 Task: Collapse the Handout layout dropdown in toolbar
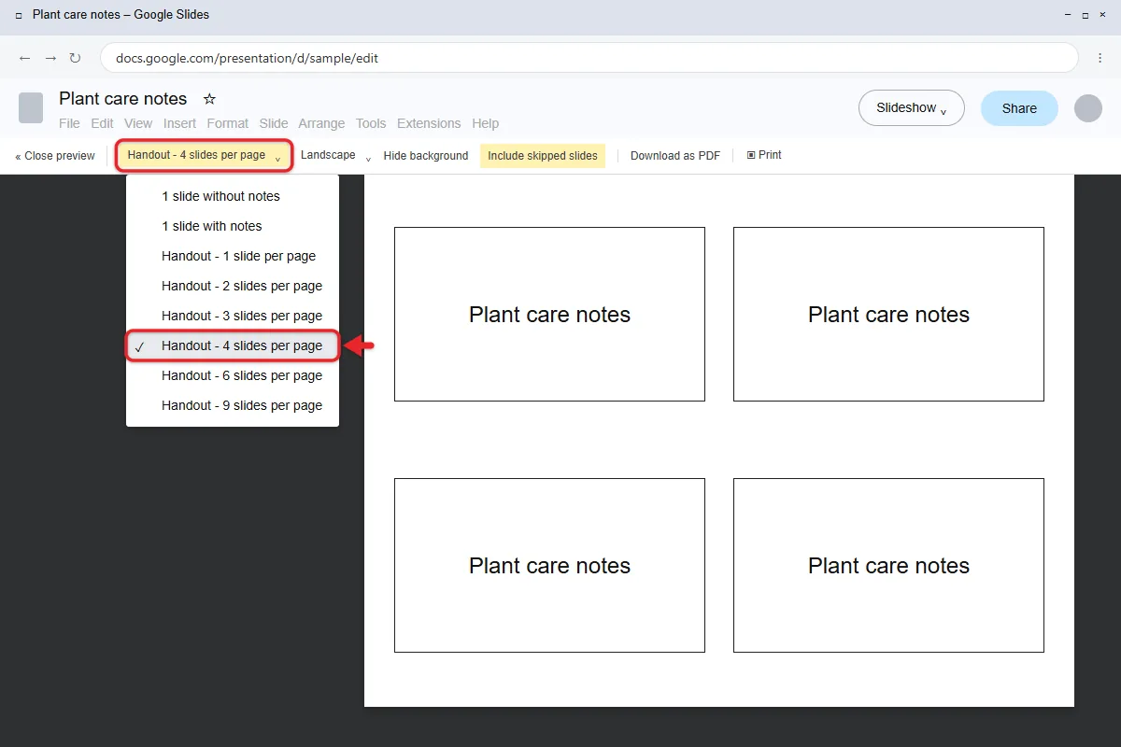(x=205, y=155)
